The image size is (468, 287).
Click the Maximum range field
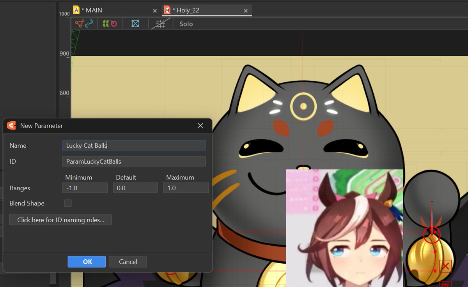click(186, 188)
